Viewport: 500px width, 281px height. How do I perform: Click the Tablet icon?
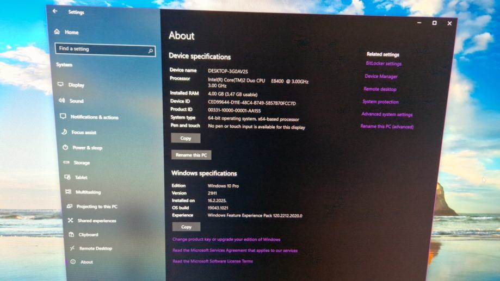[67, 177]
